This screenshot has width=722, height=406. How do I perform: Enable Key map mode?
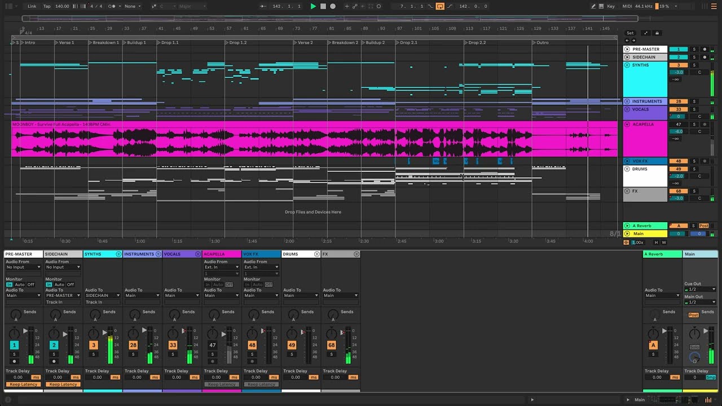[611, 6]
